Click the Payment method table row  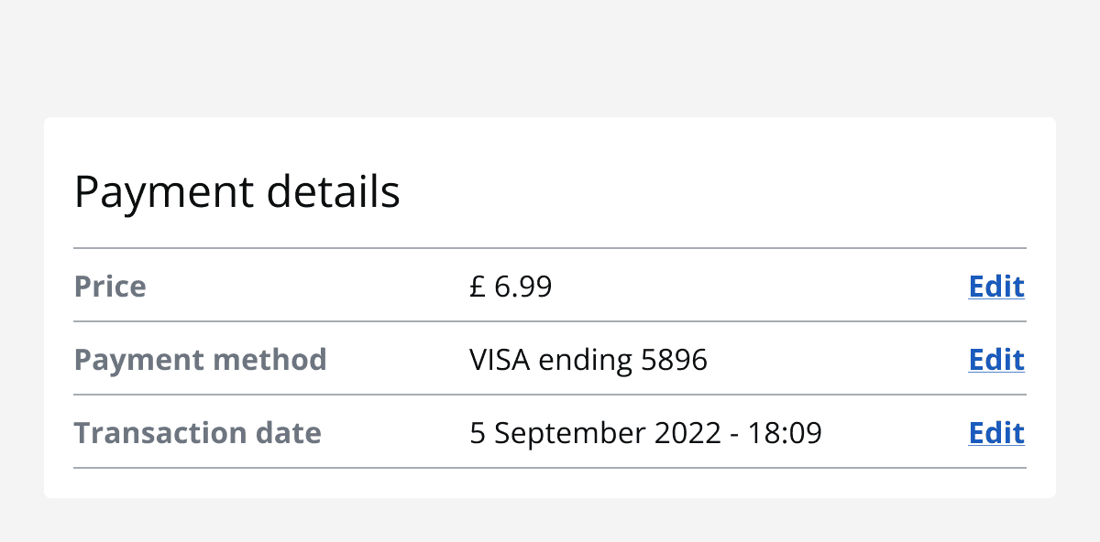coord(550,360)
